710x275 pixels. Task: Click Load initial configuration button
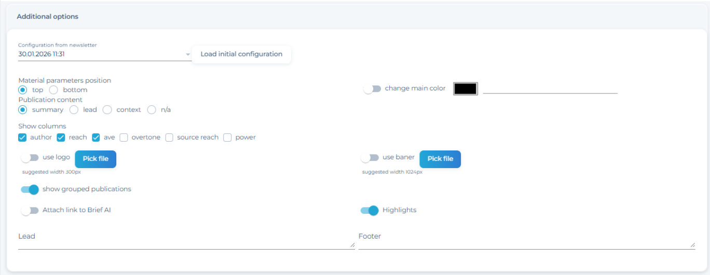(x=241, y=54)
